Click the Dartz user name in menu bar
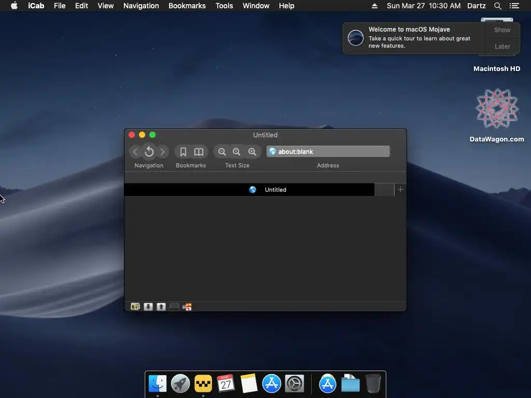This screenshot has height=398, width=531. pyautogui.click(x=476, y=6)
